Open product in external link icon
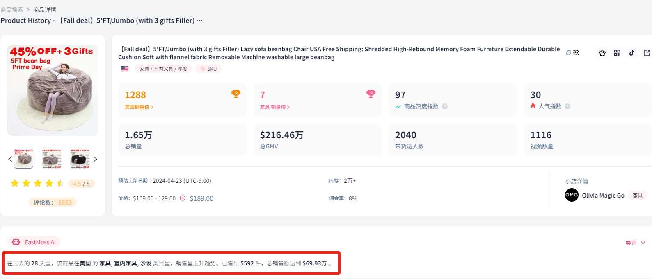The width and height of the screenshot is (652, 279). click(647, 53)
